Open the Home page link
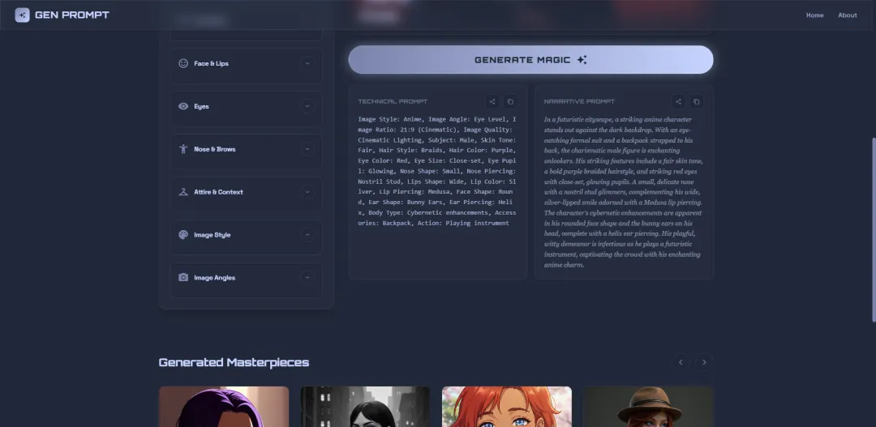 click(814, 15)
